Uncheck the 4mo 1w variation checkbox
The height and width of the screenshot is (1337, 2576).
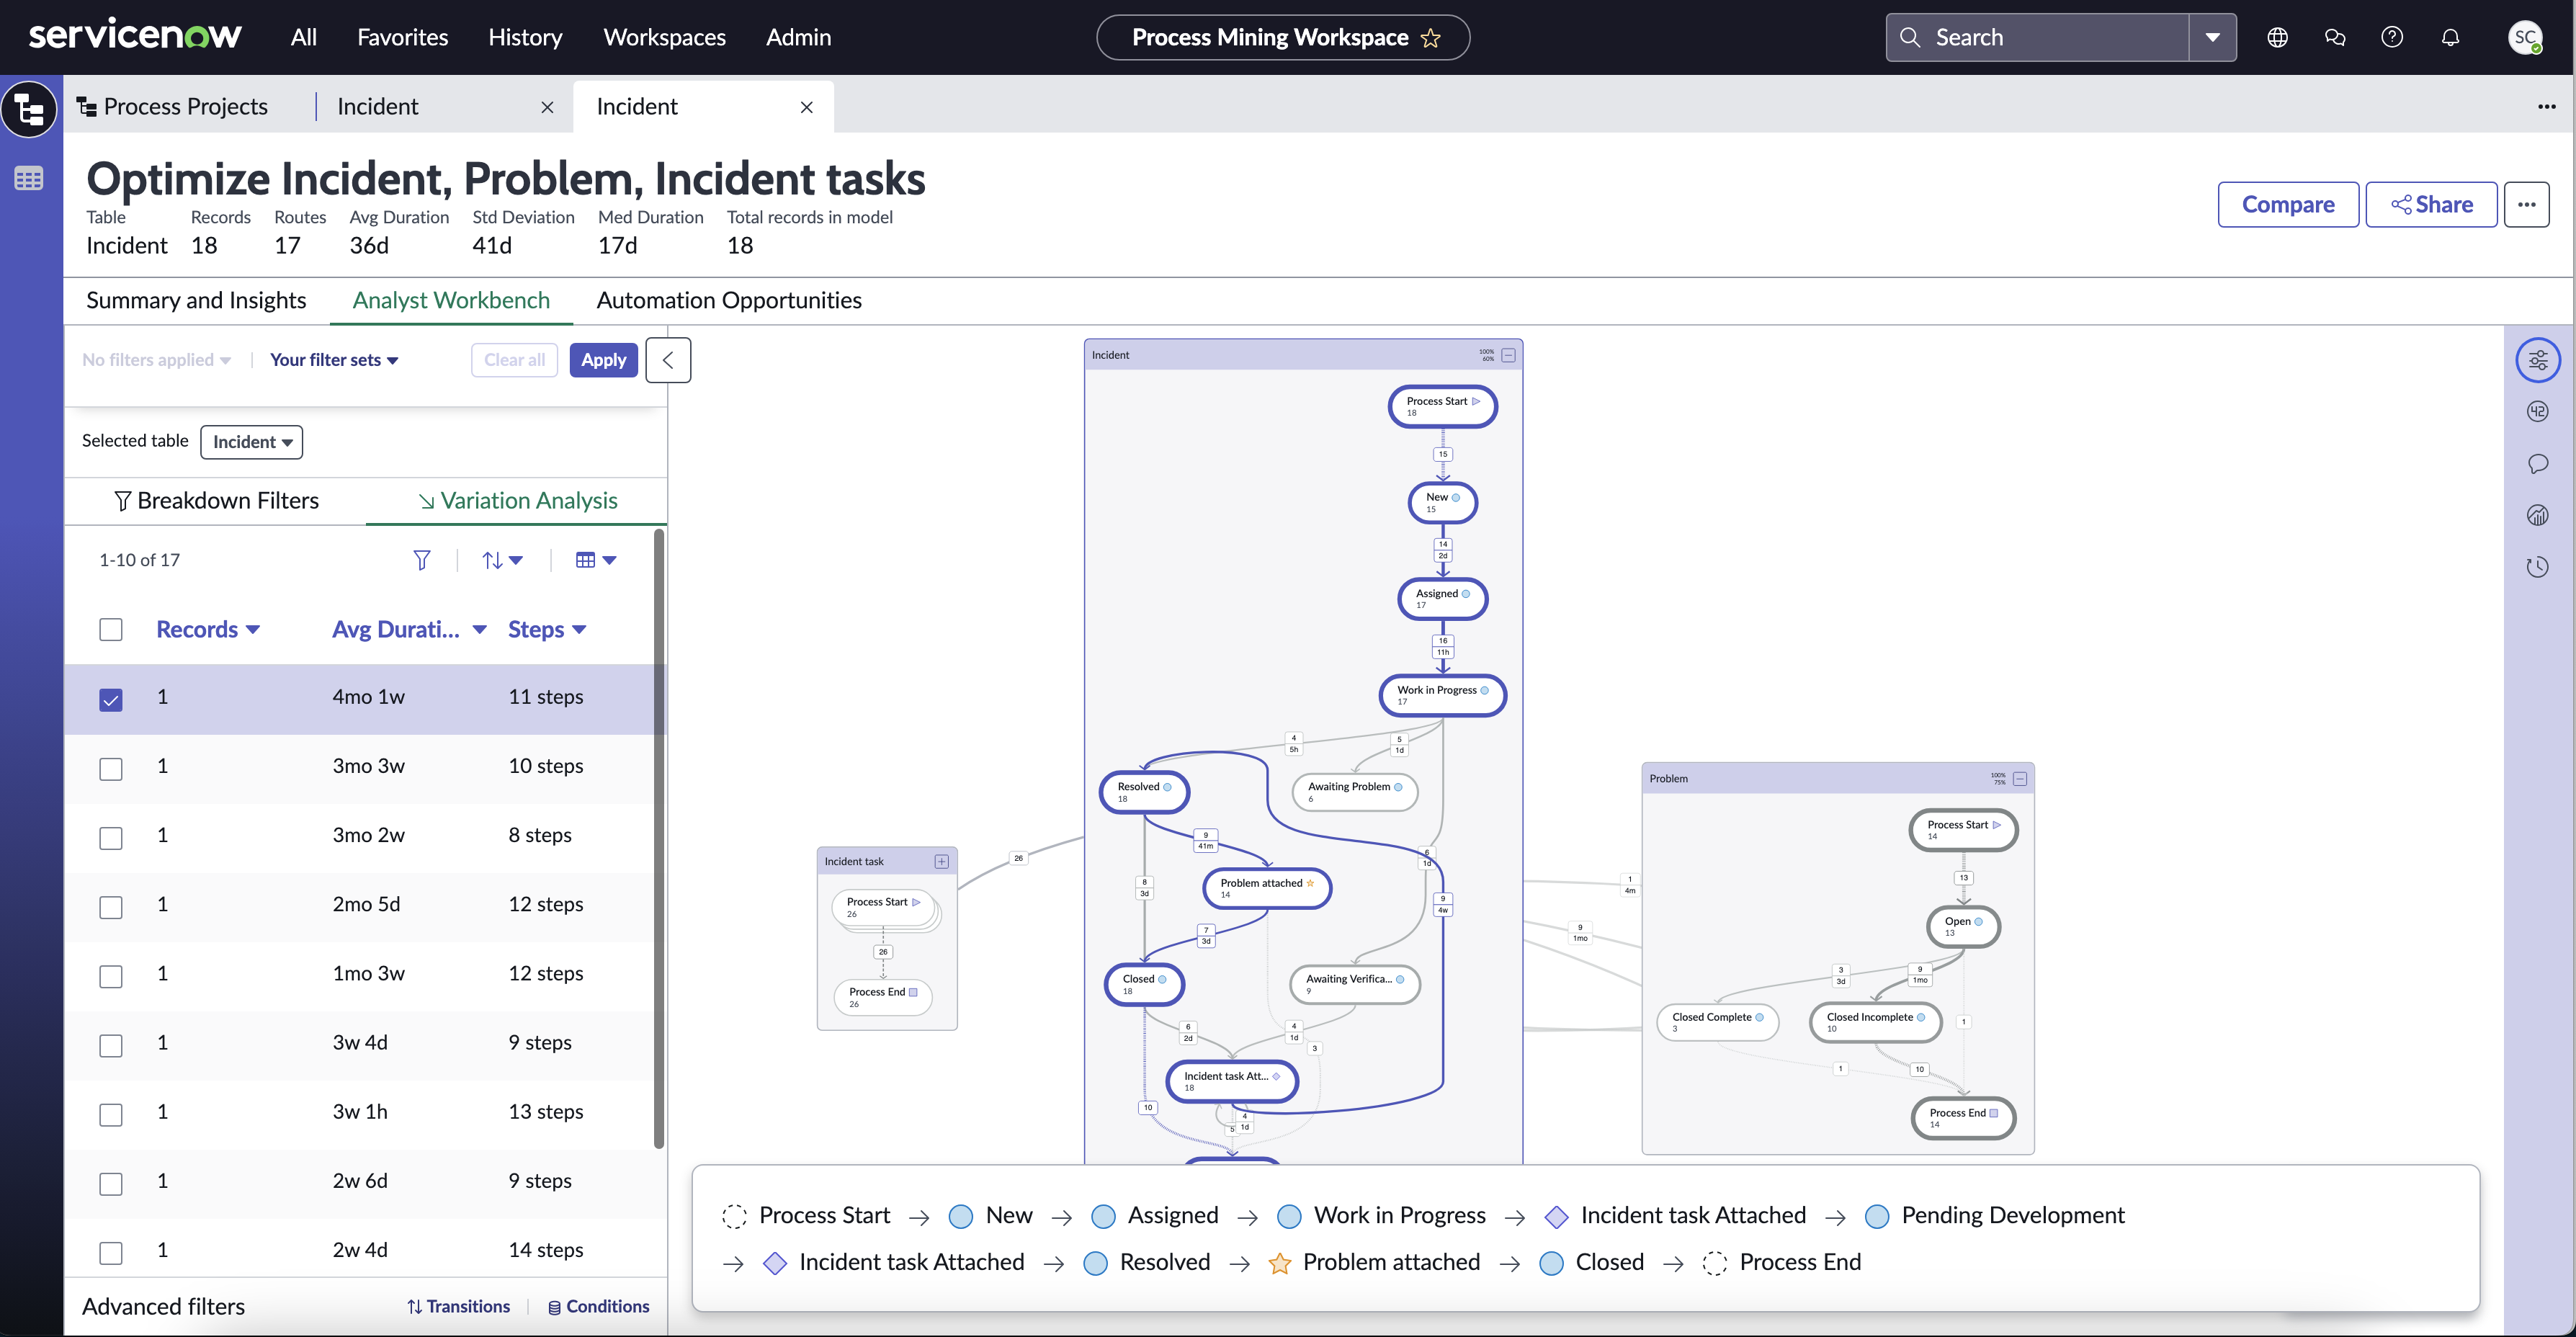[111, 699]
